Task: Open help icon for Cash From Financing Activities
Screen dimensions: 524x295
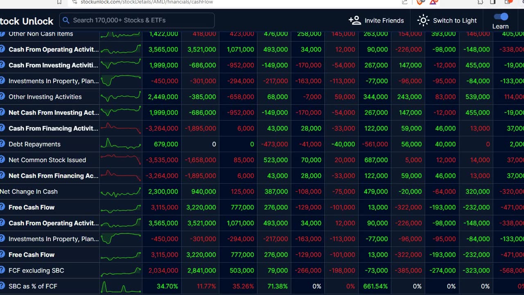Action: pyautogui.click(x=2, y=128)
